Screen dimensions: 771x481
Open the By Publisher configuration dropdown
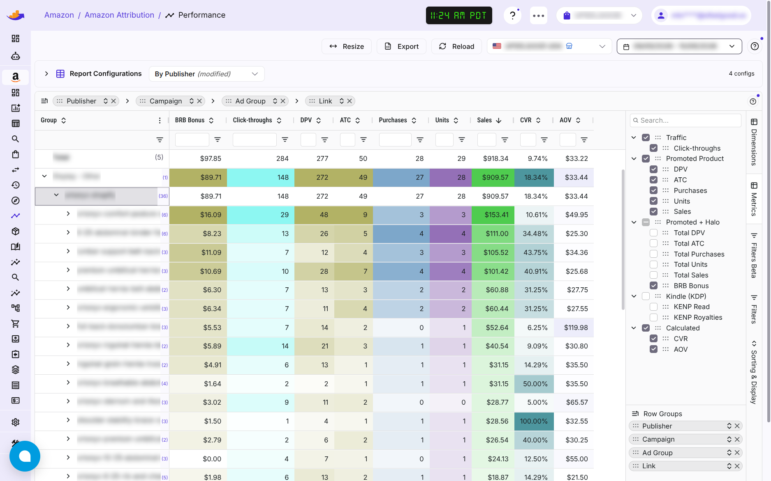[206, 74]
